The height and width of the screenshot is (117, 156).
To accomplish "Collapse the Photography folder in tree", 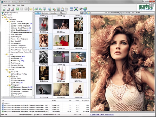I will coord(8,85).
